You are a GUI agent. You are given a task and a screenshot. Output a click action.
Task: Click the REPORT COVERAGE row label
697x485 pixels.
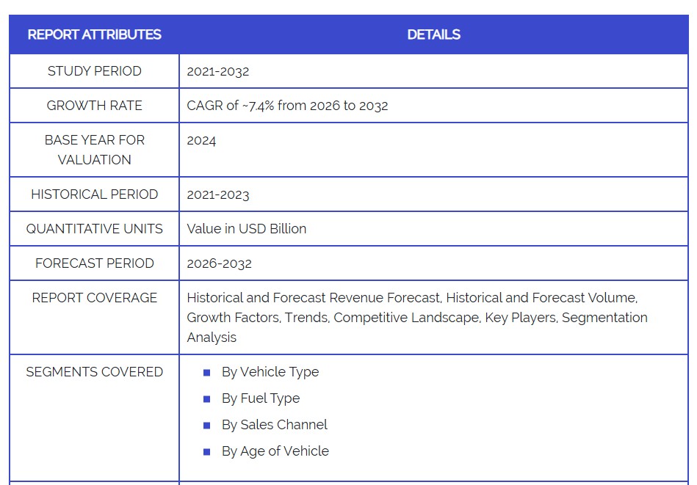click(x=94, y=298)
